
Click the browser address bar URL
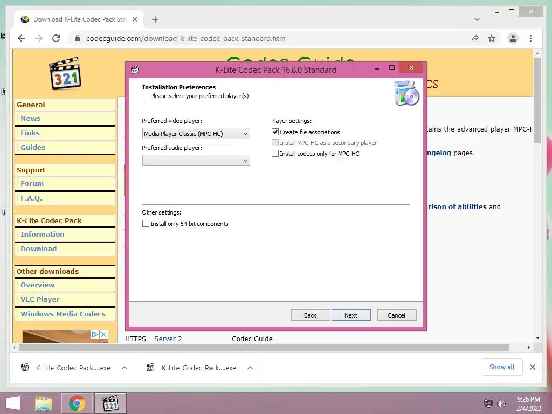(185, 38)
